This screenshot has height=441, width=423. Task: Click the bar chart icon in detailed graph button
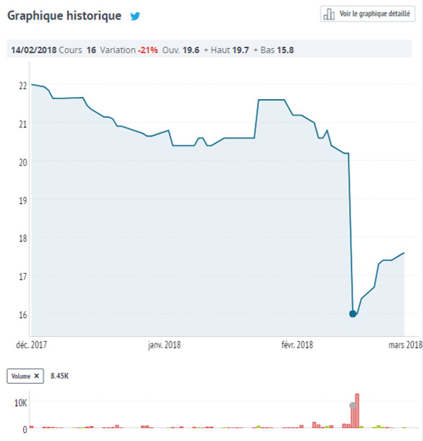329,14
